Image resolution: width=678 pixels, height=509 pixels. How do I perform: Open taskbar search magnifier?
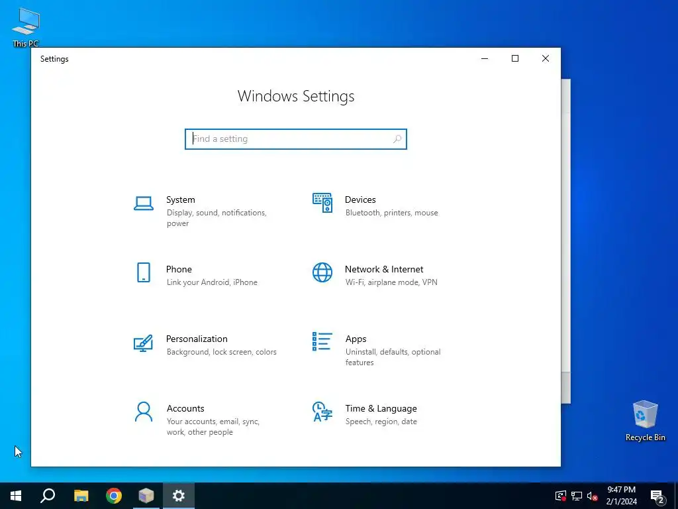pos(48,496)
